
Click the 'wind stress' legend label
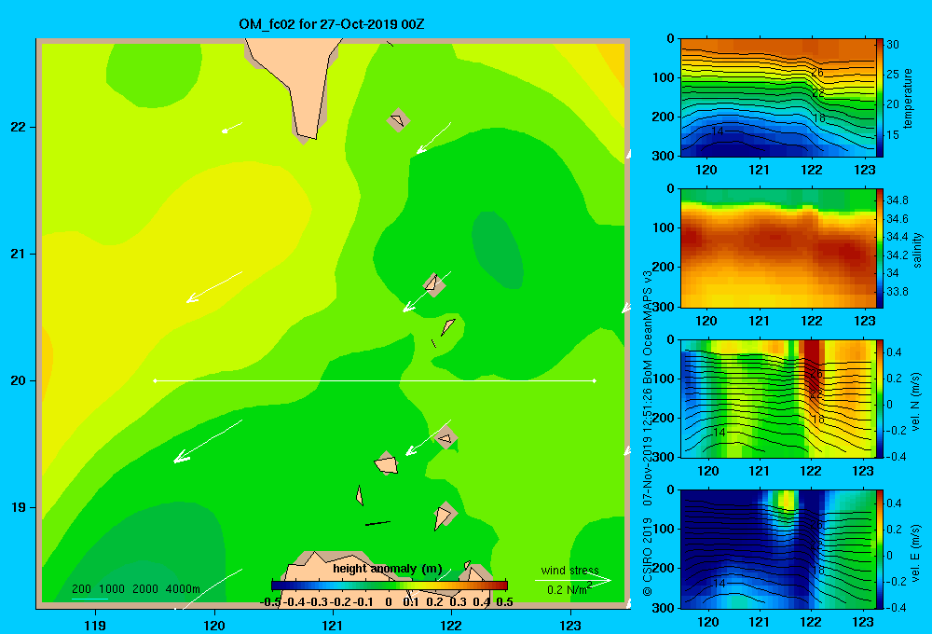[x=569, y=570]
